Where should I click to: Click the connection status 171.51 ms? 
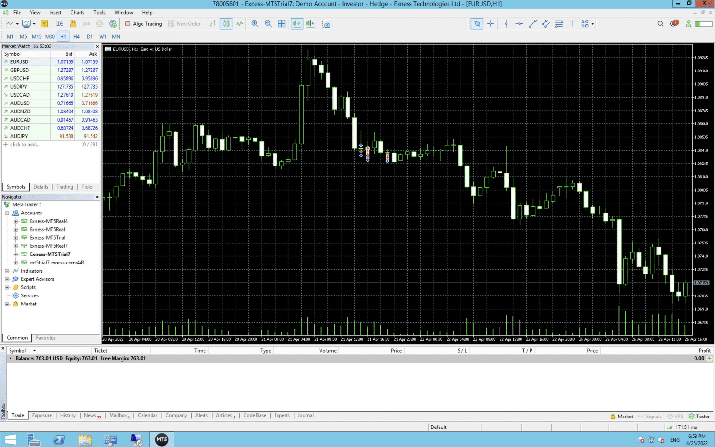tap(682, 427)
